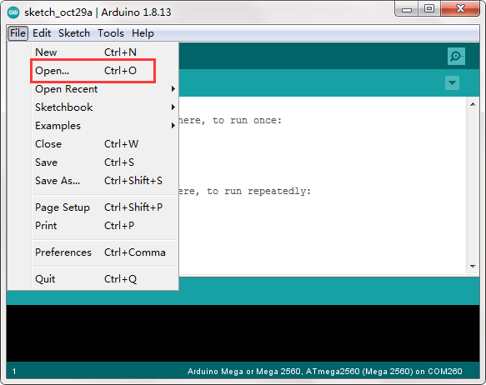Click the editor scrollbar up arrow
The height and width of the screenshot is (385, 486).
point(473,104)
